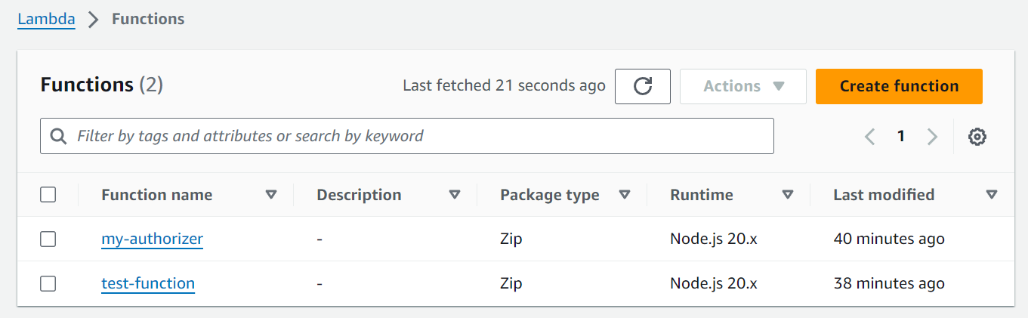The width and height of the screenshot is (1028, 318).
Task: Sort by Description column arrow
Action: pos(455,195)
